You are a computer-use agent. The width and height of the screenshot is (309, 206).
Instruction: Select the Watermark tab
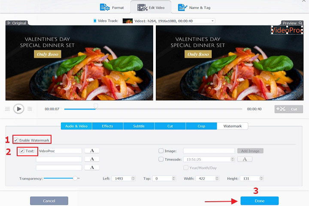232,126
